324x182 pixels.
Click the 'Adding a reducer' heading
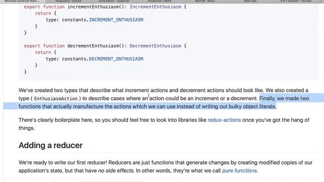pos(51,145)
